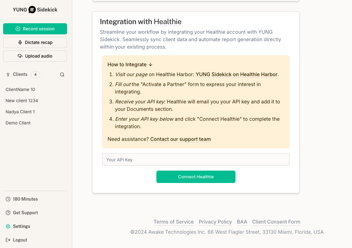
Task: Click the search clients magnifier icon
Action: tap(62, 75)
